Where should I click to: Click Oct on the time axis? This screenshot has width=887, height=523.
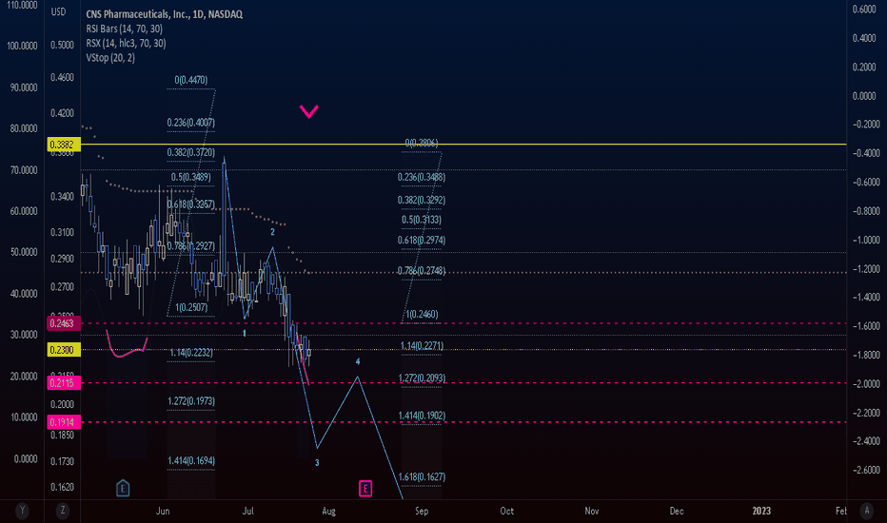tap(507, 512)
